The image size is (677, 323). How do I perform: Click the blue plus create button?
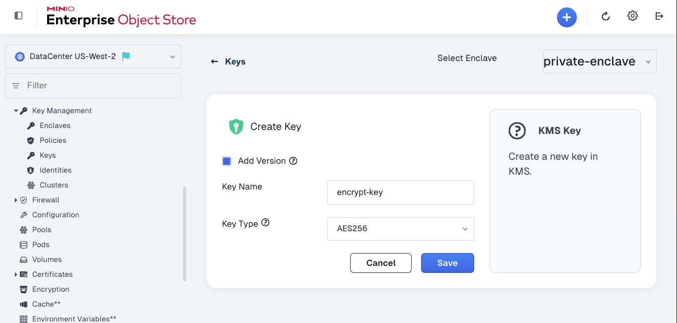[x=566, y=17]
